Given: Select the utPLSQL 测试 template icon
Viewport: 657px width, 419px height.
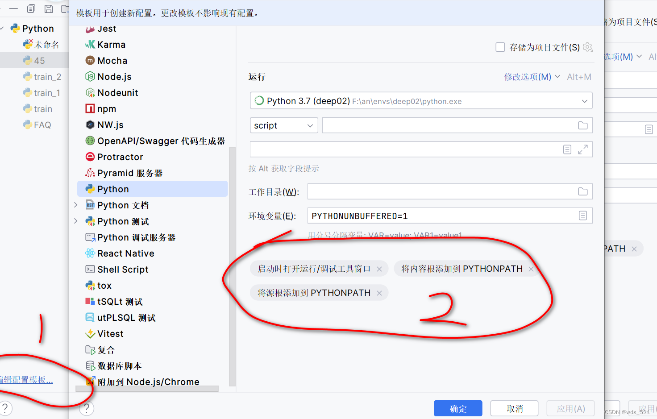Looking at the screenshot, I should (90, 318).
